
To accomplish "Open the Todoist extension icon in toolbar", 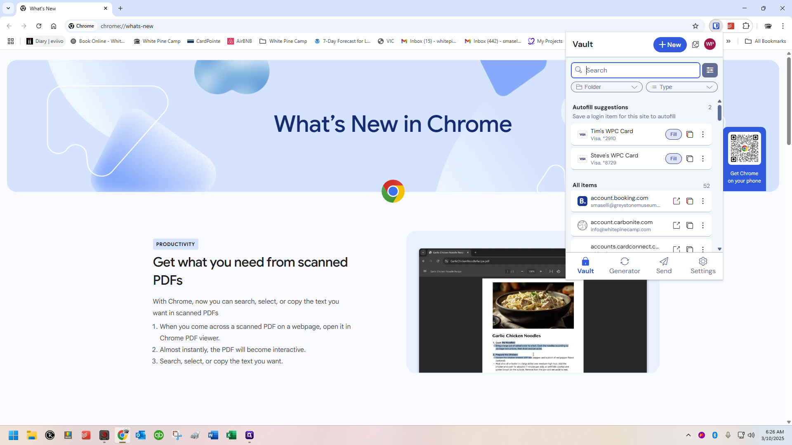I will click(x=731, y=26).
